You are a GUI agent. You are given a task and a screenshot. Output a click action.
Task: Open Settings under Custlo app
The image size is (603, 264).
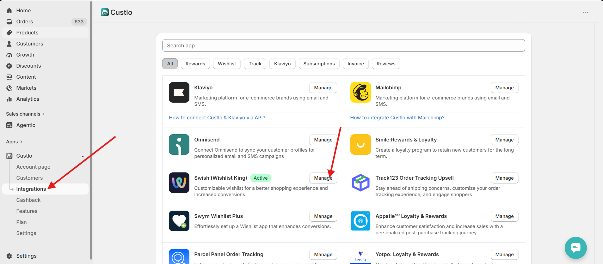(26, 233)
